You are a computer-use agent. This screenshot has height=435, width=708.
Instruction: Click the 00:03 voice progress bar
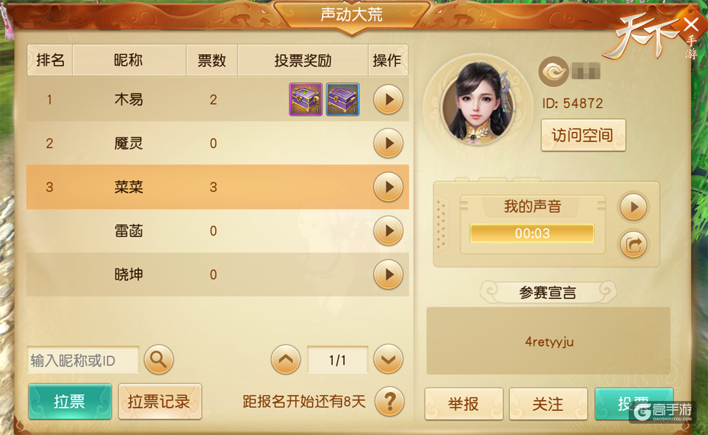click(532, 233)
